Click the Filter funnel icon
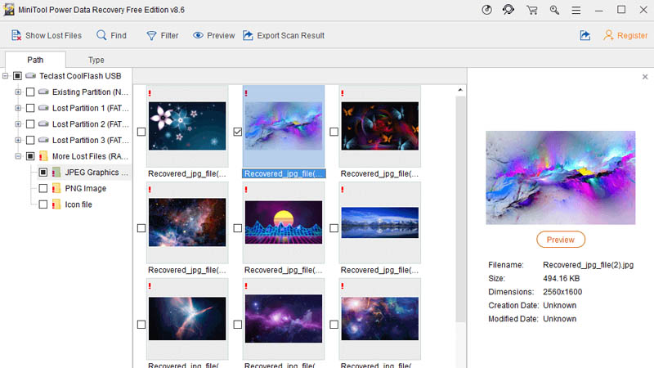654x368 pixels. point(151,36)
